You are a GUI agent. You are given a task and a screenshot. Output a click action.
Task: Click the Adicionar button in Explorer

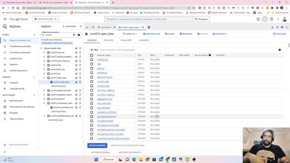pyautogui.click(x=69, y=26)
